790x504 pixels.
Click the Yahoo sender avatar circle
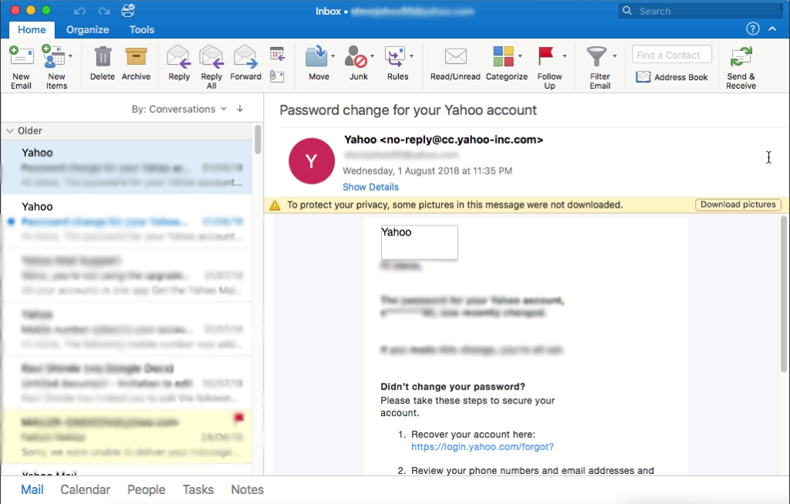[x=312, y=161]
